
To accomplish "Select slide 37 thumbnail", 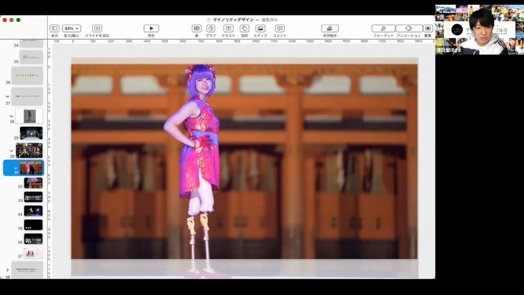I will pos(33,253).
